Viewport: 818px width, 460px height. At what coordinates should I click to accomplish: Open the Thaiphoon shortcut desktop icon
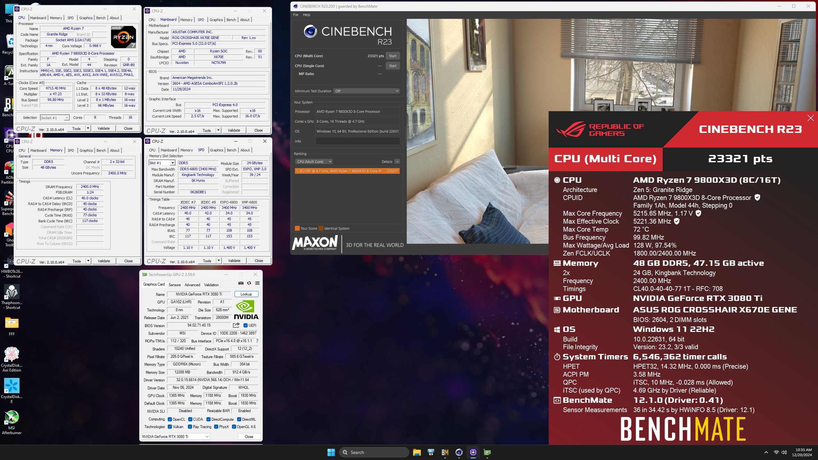[x=12, y=297]
